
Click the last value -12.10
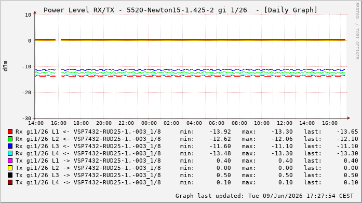pos(347,139)
